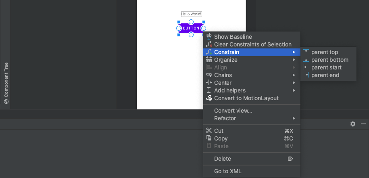
Task: Choose Convert view... menu entry
Action: click(x=252, y=111)
